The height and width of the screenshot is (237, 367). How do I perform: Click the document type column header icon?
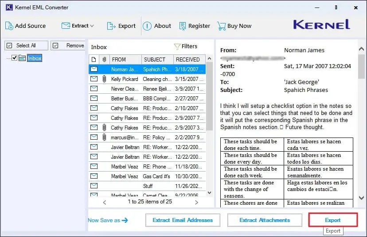coord(94,60)
